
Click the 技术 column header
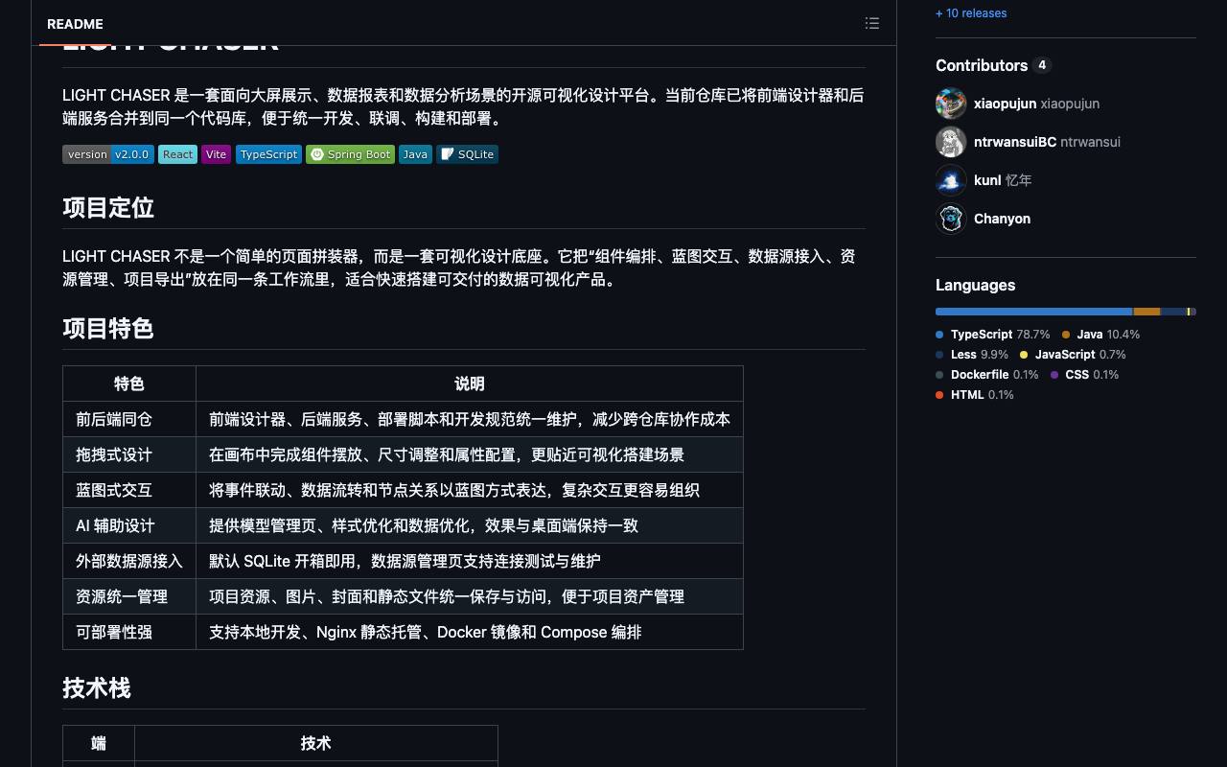pos(316,743)
